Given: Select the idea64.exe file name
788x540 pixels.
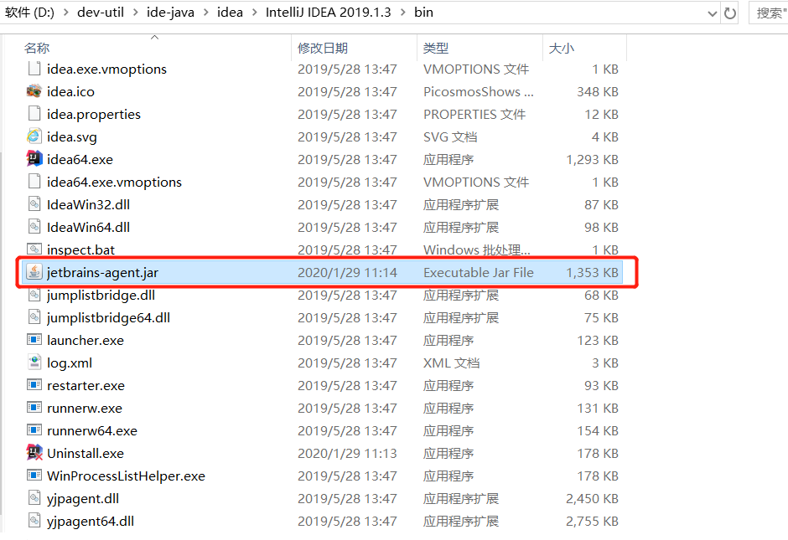Looking at the screenshot, I should (80, 160).
